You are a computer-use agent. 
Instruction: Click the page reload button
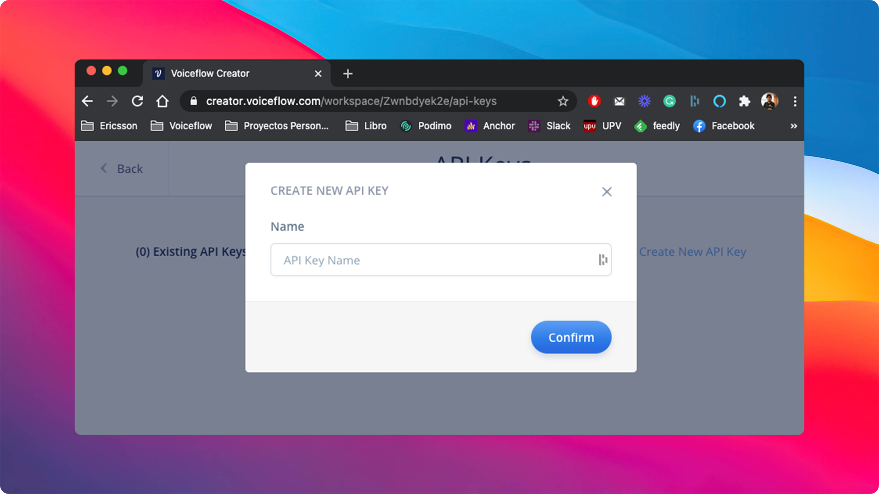(136, 101)
